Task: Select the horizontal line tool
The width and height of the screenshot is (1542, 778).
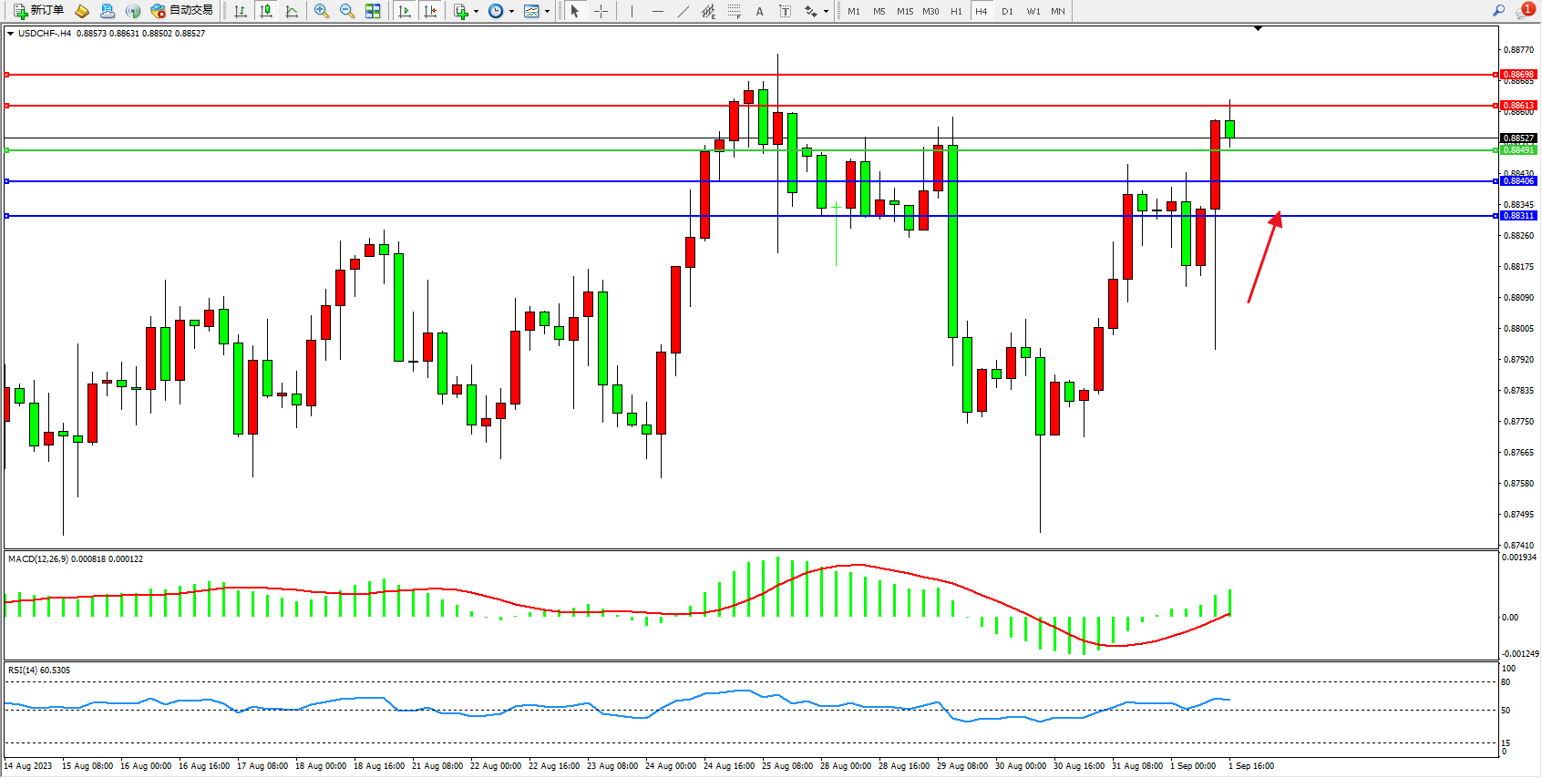Action: [x=658, y=11]
